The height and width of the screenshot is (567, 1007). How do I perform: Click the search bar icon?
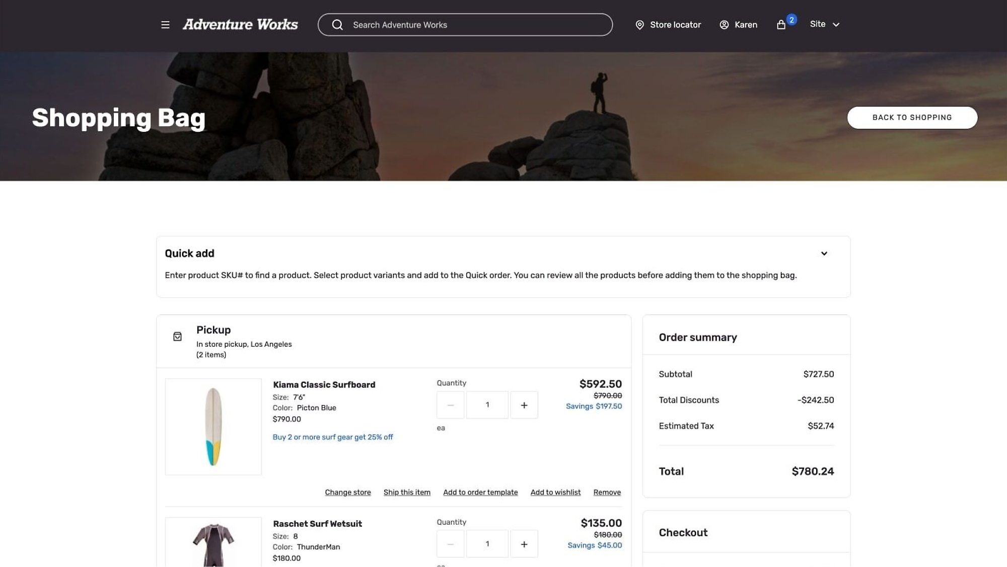(337, 24)
